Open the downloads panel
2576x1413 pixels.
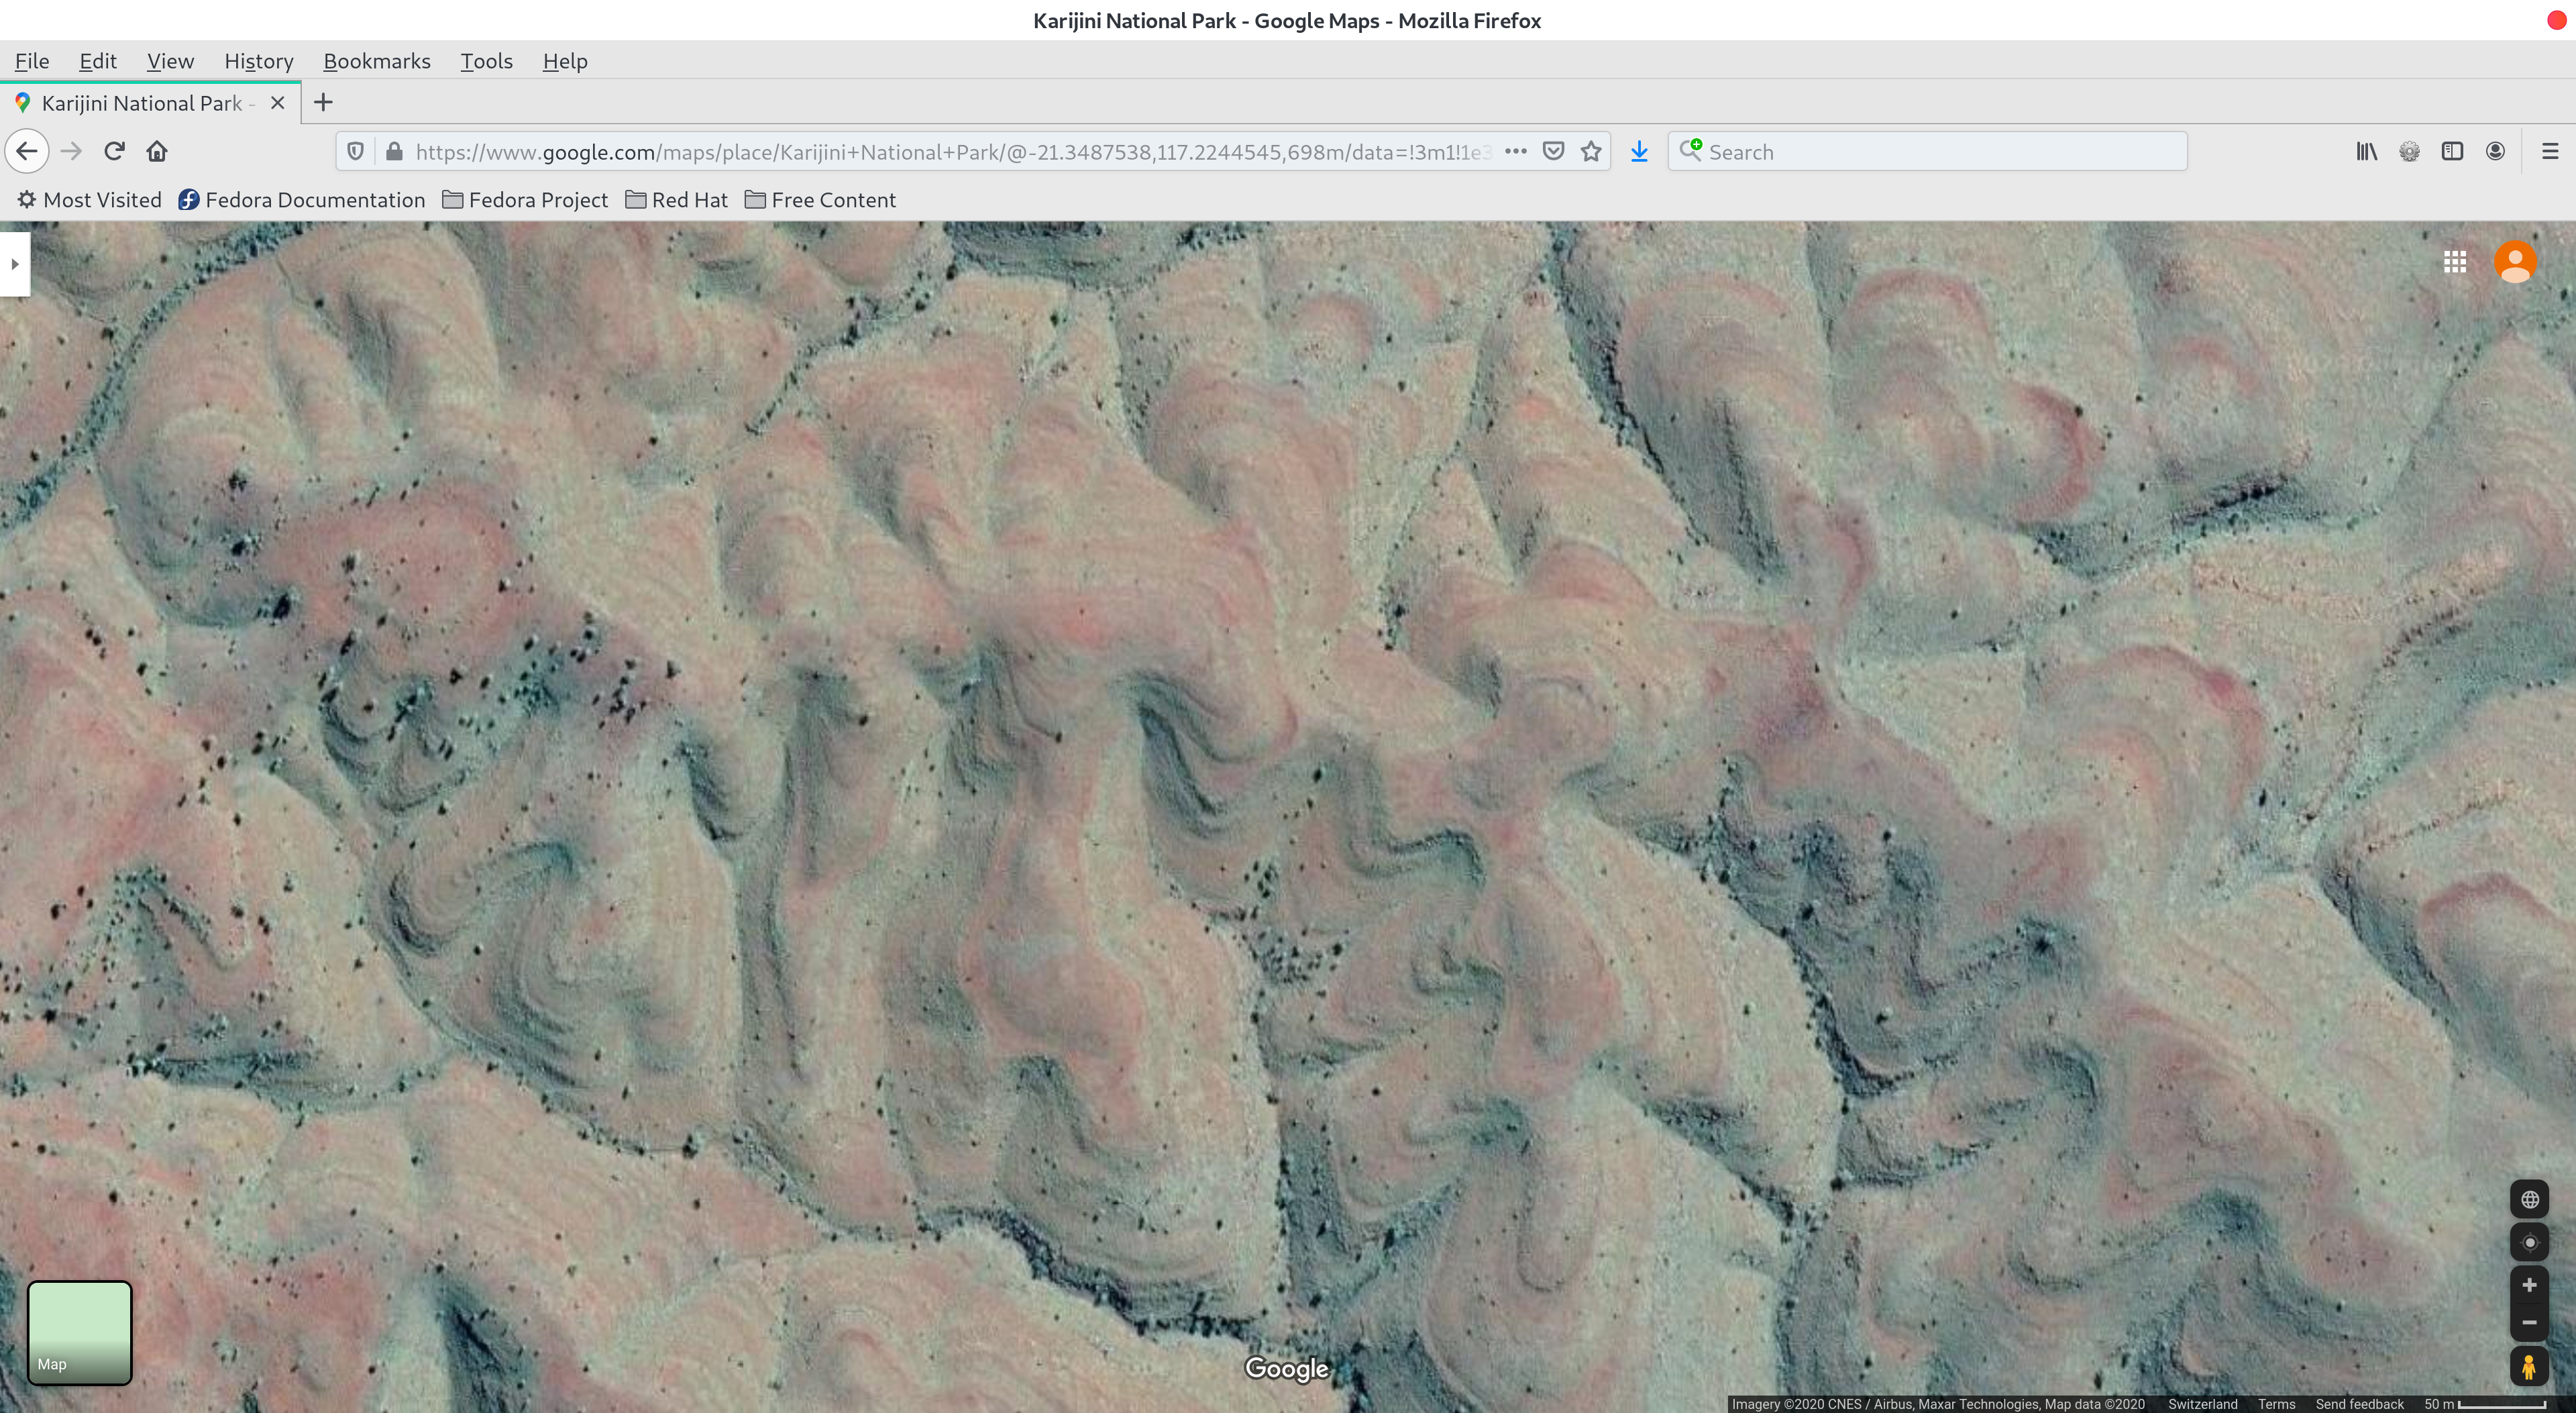[1639, 152]
